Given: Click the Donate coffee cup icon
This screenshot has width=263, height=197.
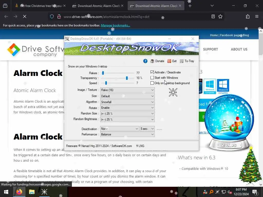Looking at the screenshot, I should point(152,61).
